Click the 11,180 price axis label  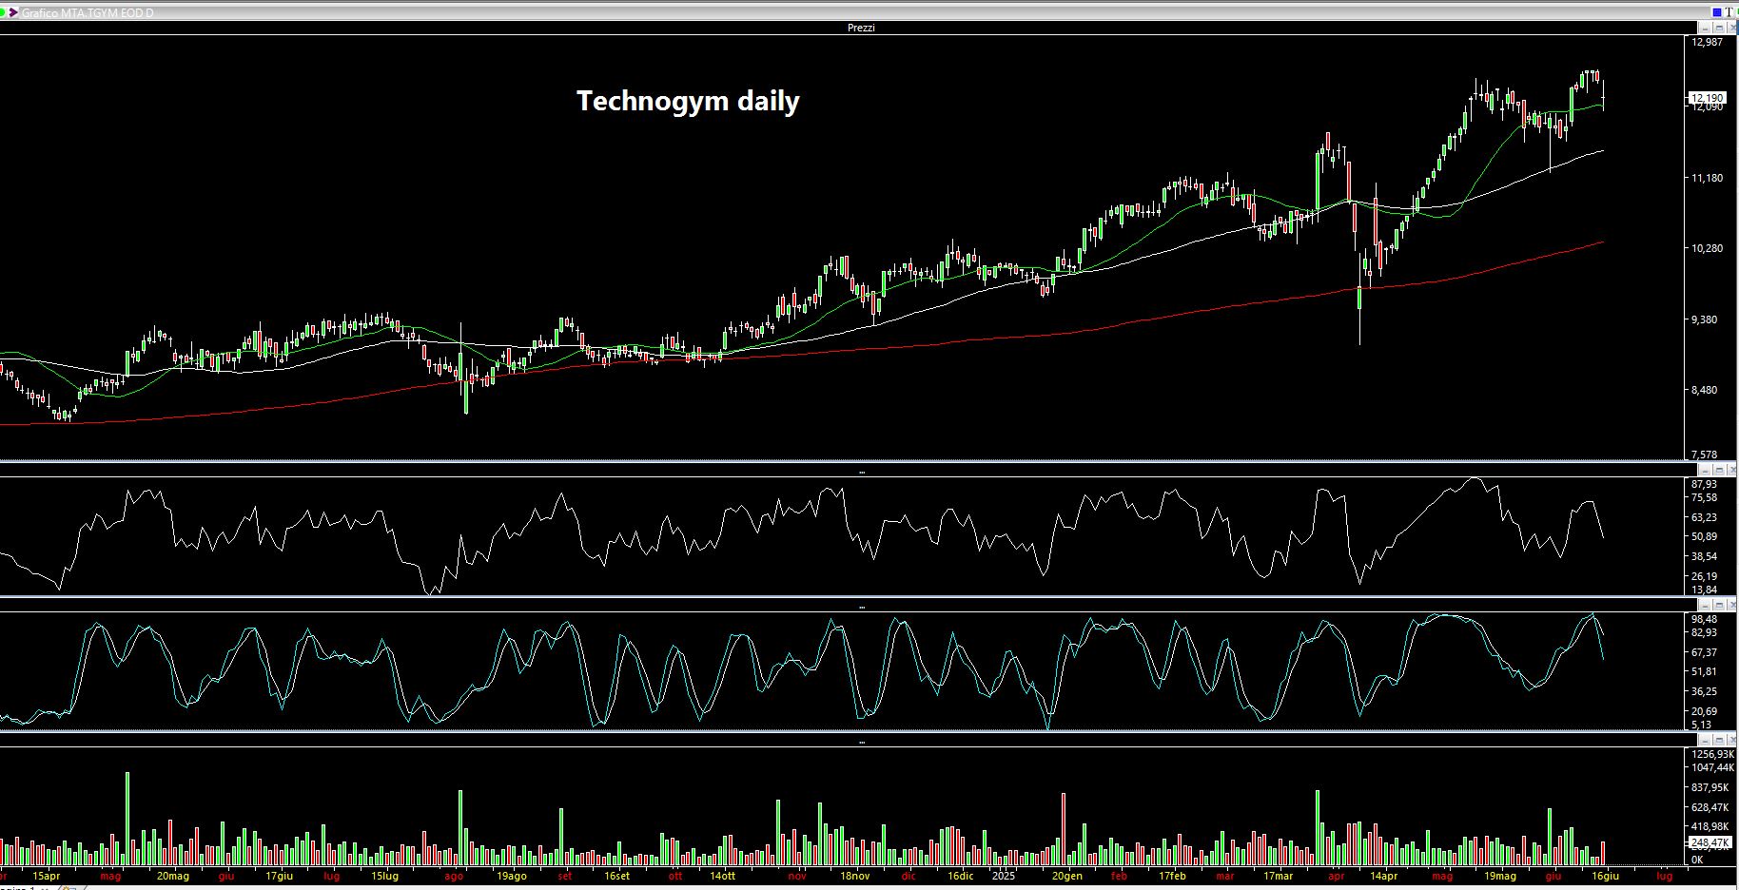1707,178
